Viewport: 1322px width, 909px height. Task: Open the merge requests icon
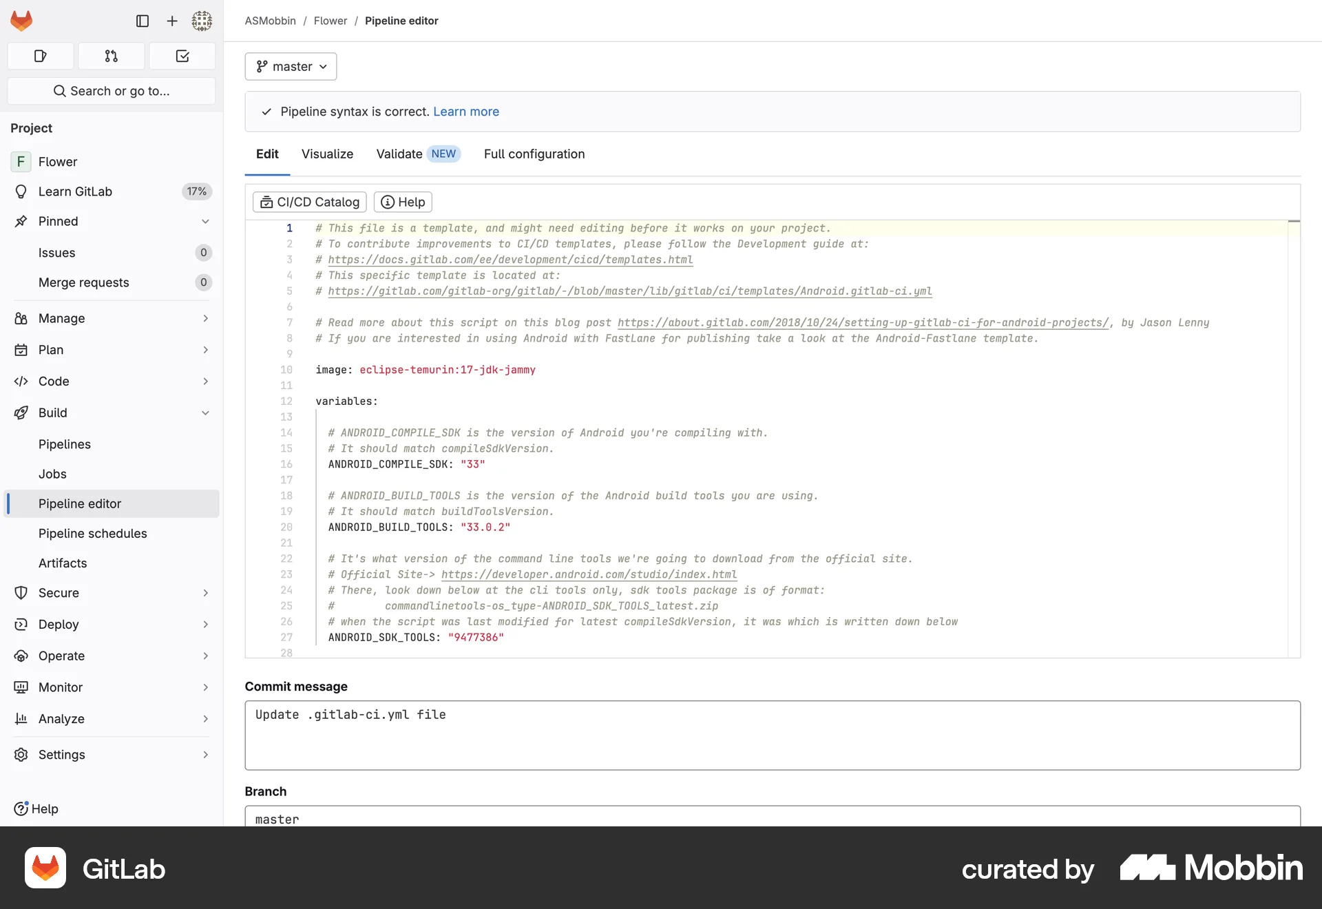click(111, 56)
